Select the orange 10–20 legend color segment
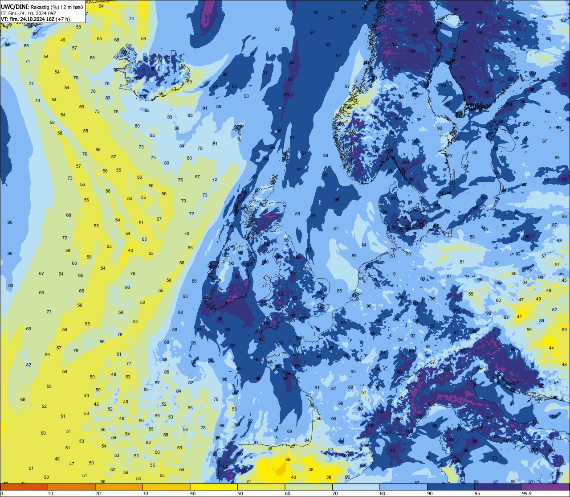Image resolution: width=570 pixels, height=497 pixels. coord(71,487)
